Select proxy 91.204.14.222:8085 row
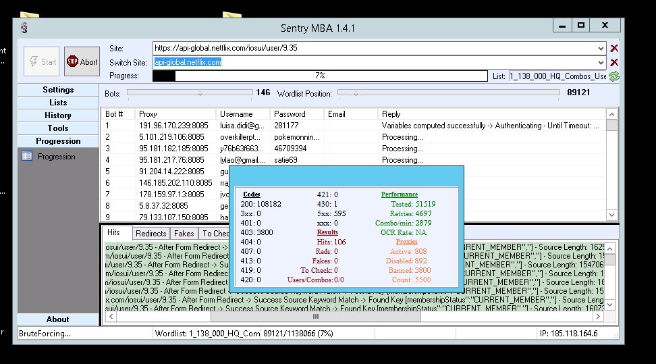This screenshot has height=364, width=656. (x=165, y=172)
